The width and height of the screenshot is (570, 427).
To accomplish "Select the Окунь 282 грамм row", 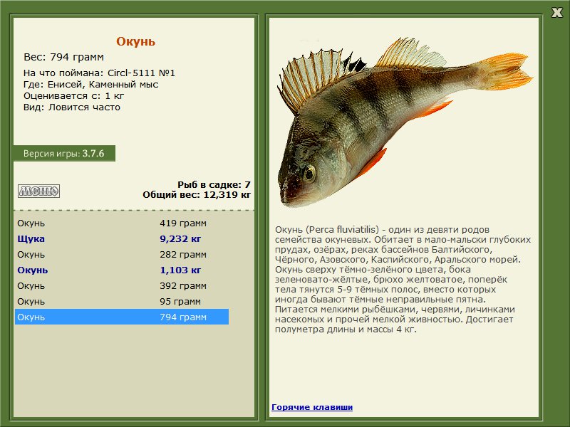I will point(122,254).
